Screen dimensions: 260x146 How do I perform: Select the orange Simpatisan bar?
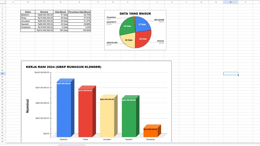coord(151,132)
